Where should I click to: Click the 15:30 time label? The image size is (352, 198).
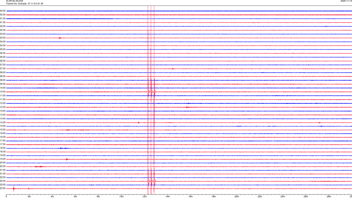[x=3, y=130]
